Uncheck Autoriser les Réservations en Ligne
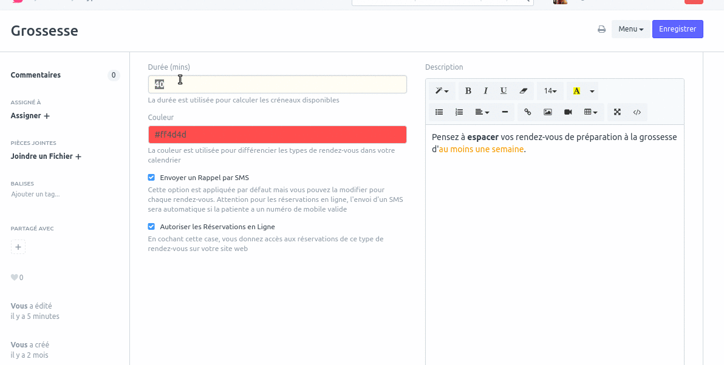 pos(151,227)
